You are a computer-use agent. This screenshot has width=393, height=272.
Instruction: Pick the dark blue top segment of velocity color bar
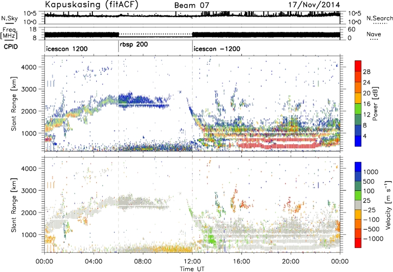coord(358,167)
